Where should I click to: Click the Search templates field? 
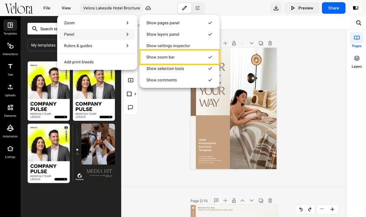(x=42, y=29)
